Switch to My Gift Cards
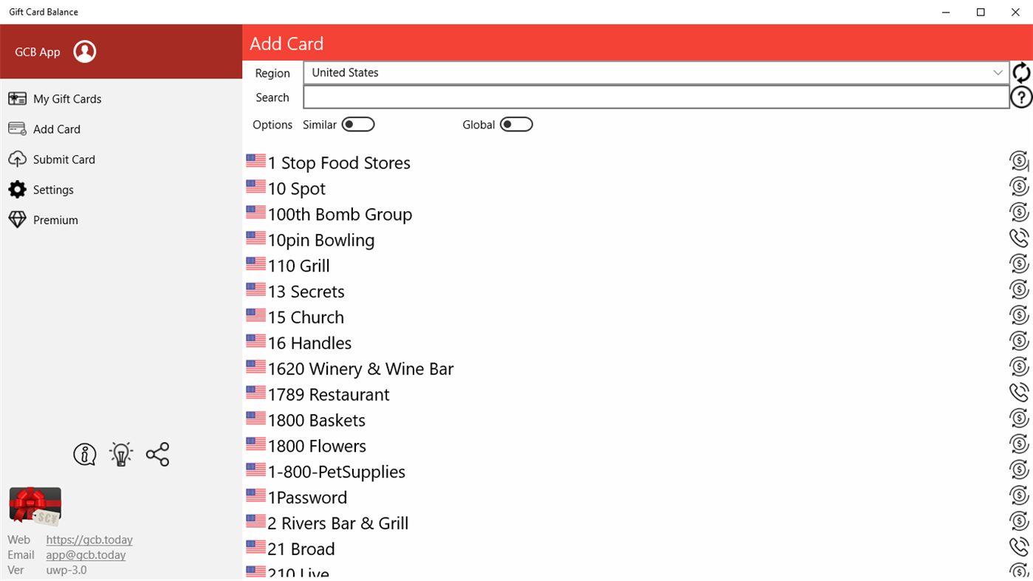This screenshot has width=1033, height=581. click(x=67, y=98)
